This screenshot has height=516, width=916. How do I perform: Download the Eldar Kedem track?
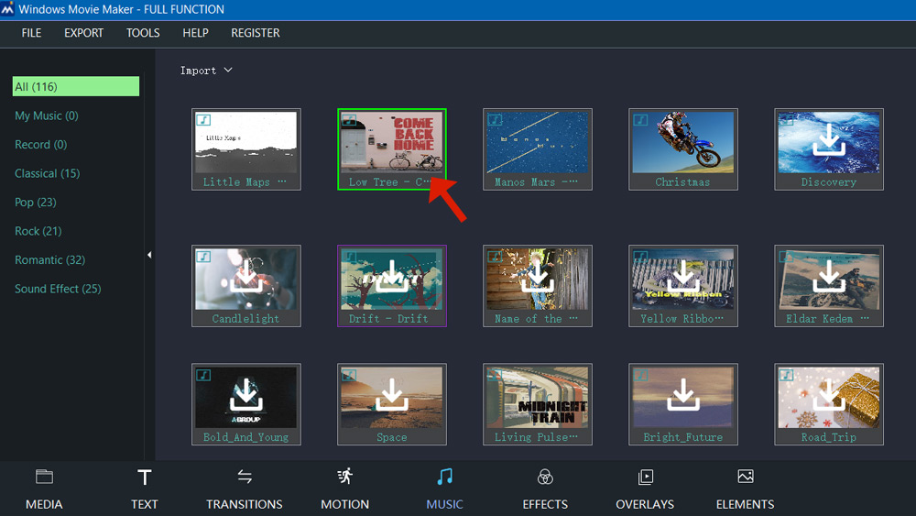tap(828, 277)
